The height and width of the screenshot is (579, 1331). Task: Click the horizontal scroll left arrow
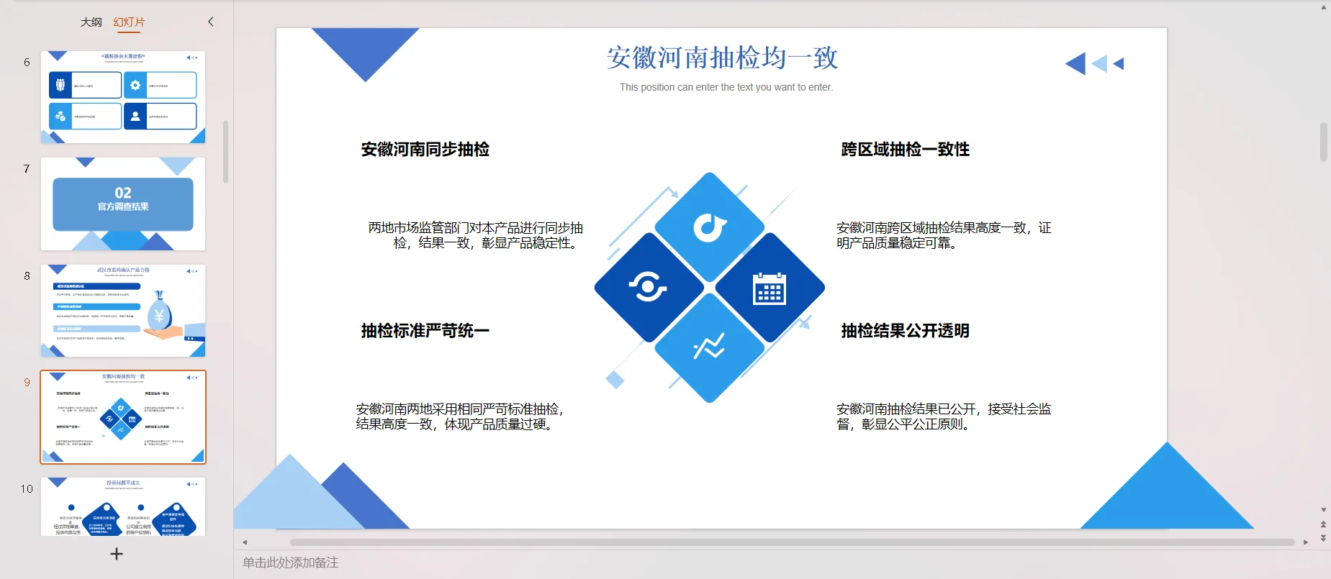pyautogui.click(x=245, y=542)
